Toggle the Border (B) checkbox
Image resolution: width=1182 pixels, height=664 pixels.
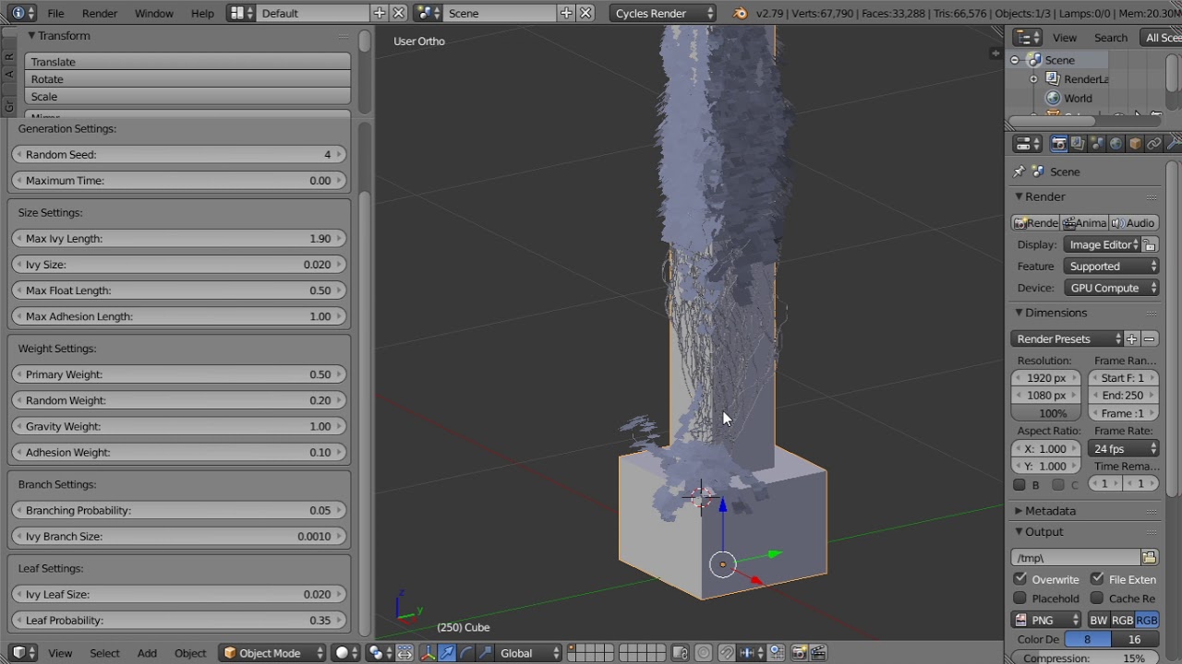(1019, 485)
